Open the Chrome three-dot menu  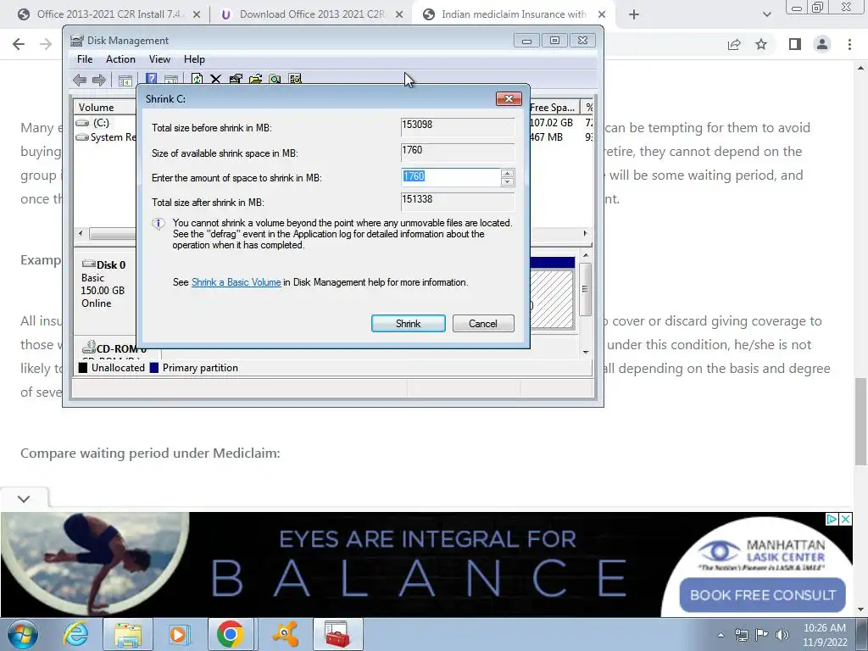[849, 44]
